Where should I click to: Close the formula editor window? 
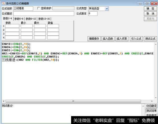click(x=154, y=3)
